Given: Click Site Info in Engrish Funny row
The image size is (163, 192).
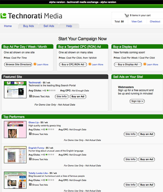Looking at the screenshot, I should click(130, 159).
